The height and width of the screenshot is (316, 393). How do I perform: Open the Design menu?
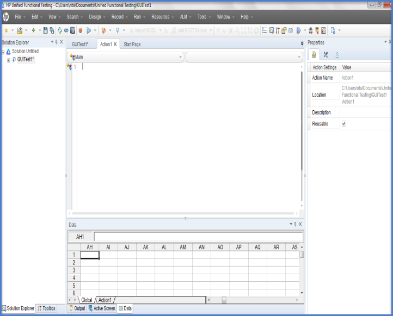click(95, 17)
